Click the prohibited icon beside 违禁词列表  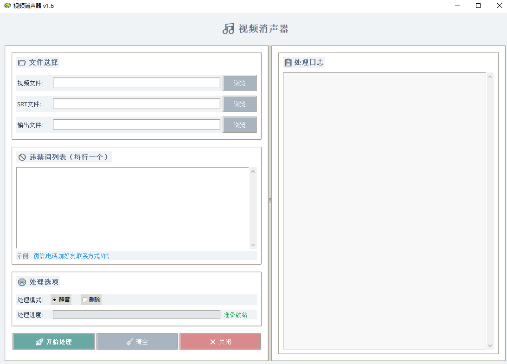coord(22,157)
